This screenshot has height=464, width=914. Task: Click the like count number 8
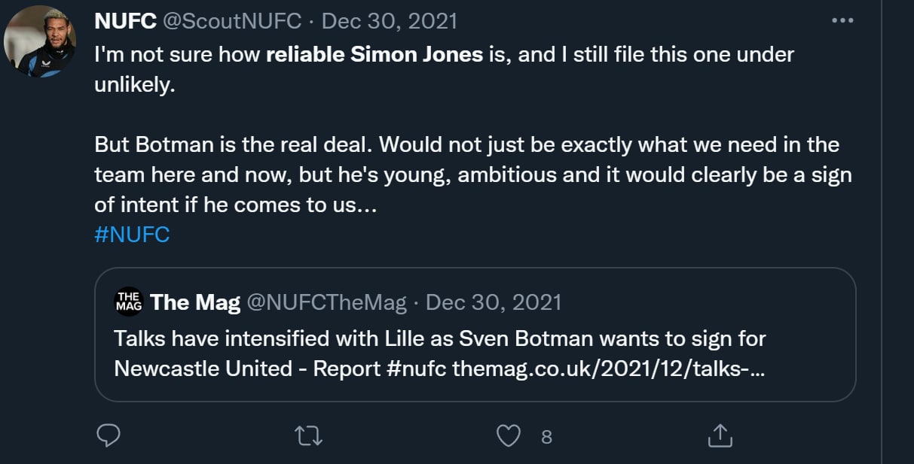click(546, 436)
